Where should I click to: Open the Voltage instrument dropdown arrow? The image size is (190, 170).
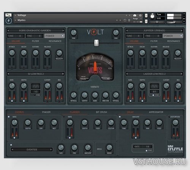pyautogui.click(x=15, y=15)
